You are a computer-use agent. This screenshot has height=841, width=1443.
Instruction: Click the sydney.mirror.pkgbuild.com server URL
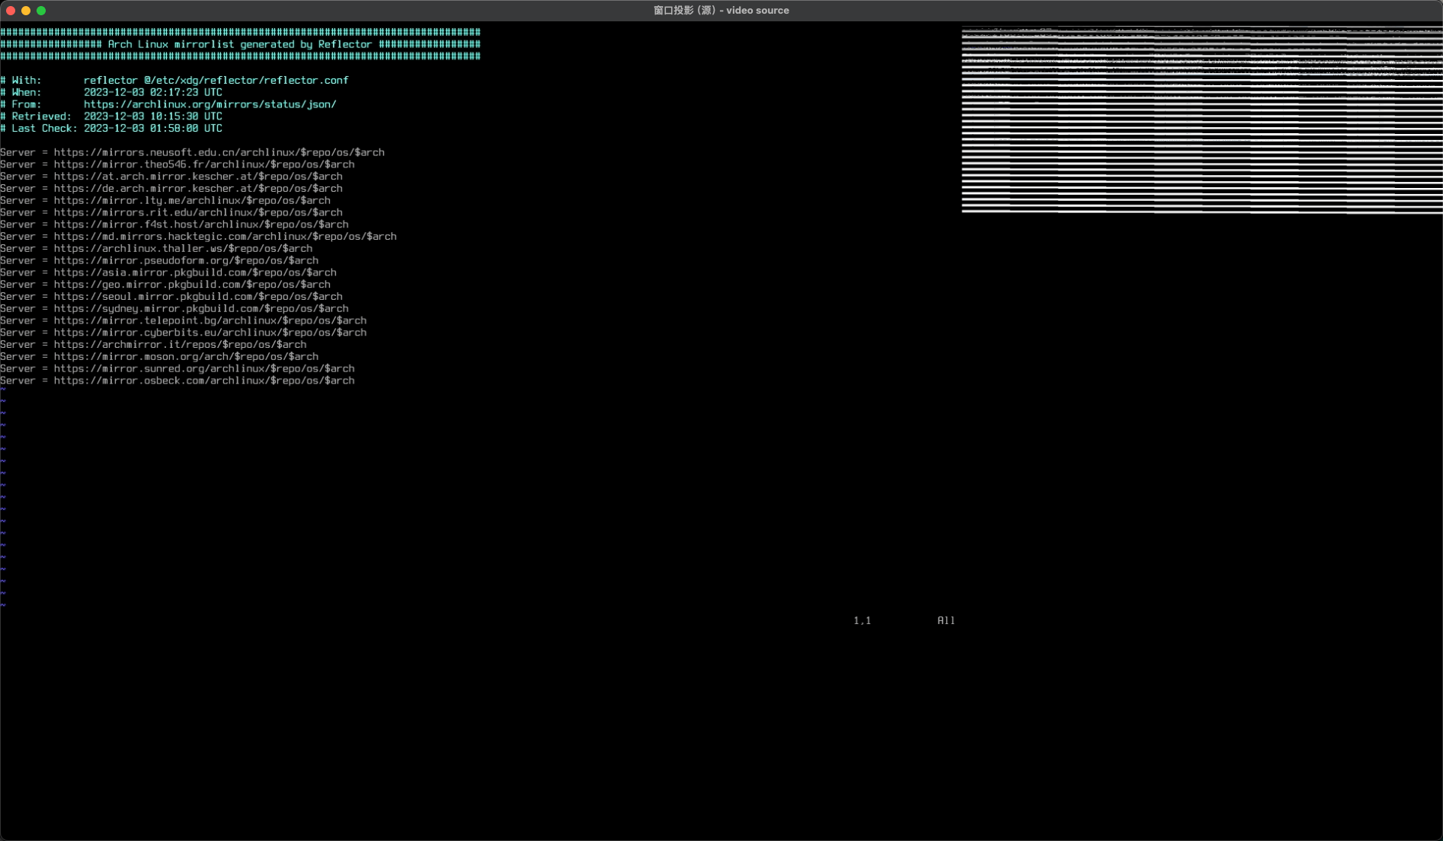click(200, 309)
